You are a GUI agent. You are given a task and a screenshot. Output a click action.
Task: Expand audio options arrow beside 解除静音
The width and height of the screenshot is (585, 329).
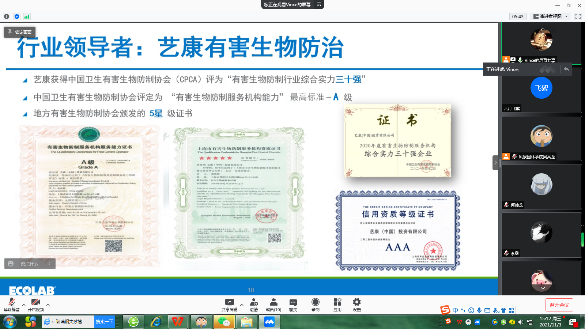point(24,305)
